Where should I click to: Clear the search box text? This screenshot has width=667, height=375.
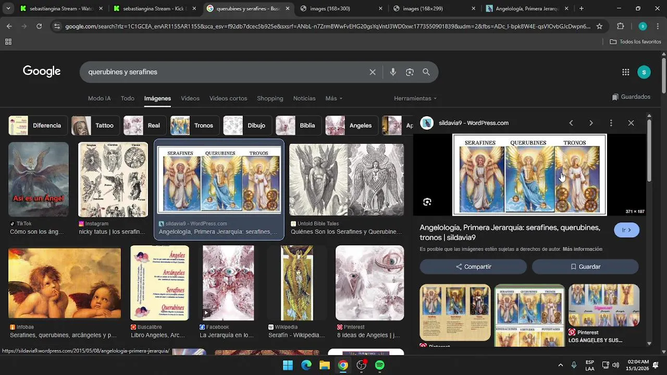click(x=373, y=72)
